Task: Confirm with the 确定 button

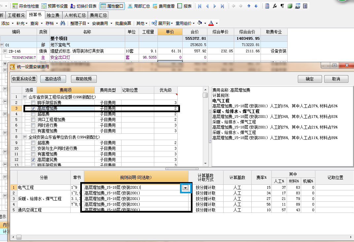Action: click(309, 79)
